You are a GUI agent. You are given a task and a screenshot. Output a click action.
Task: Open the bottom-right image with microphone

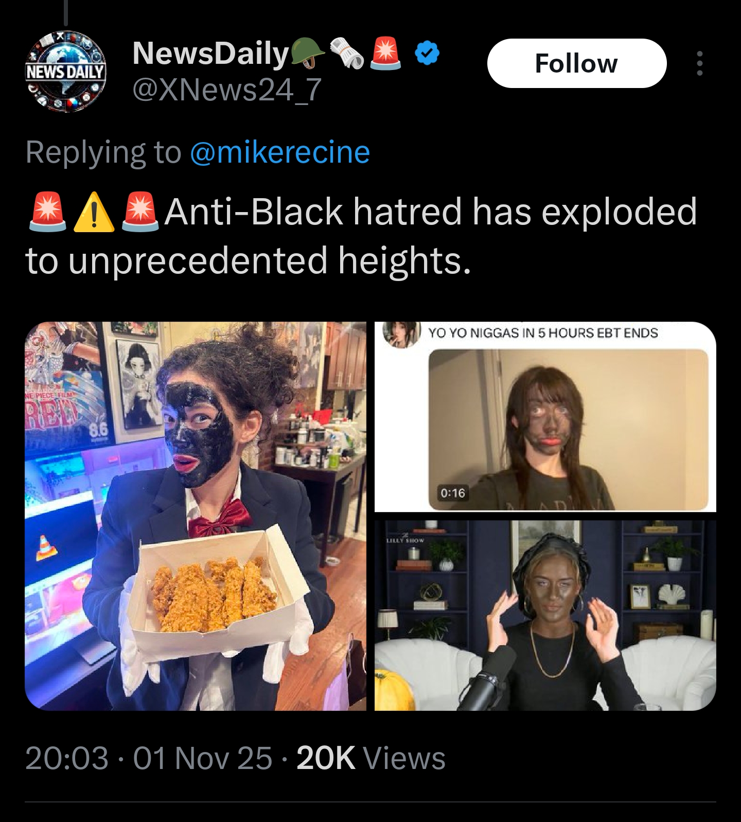(x=545, y=615)
